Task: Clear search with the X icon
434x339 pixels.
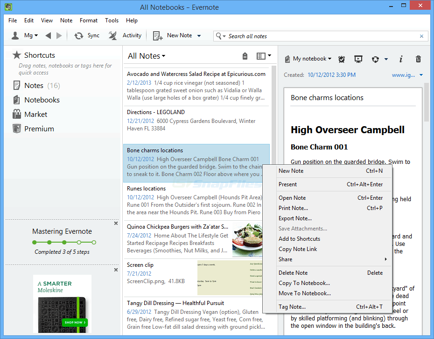Action: [421, 36]
